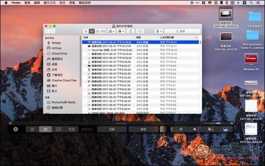Click the Finder search field

(x=182, y=31)
